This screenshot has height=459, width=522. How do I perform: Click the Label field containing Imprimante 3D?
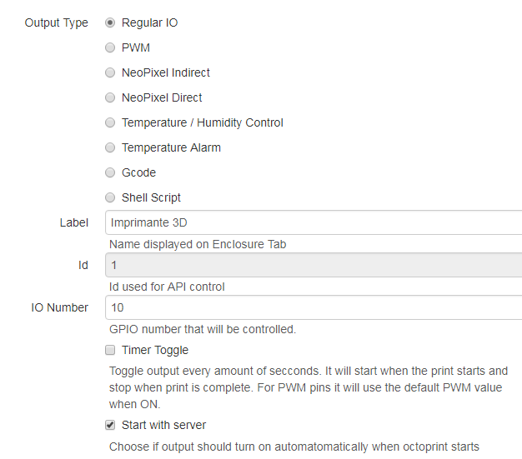(314, 222)
